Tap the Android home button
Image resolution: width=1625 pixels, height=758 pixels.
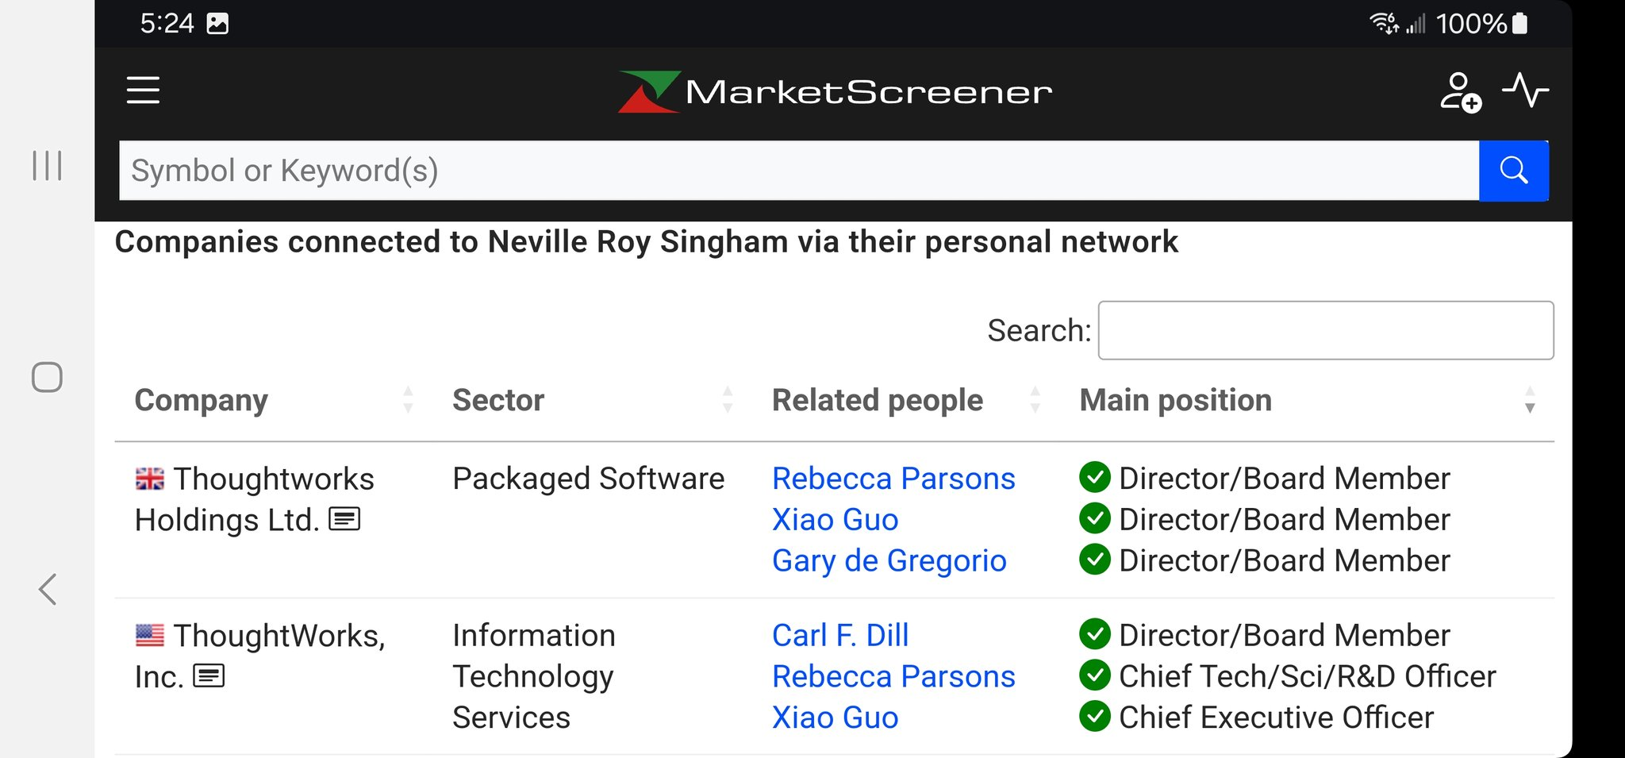[x=47, y=377]
